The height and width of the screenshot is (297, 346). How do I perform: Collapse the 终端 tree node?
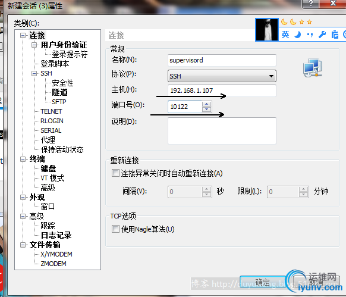click(23, 159)
